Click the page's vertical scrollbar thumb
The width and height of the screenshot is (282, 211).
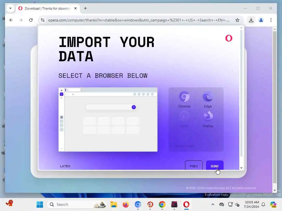275,107
